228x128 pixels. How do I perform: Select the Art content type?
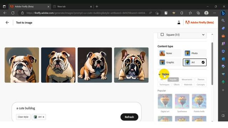[195, 63]
